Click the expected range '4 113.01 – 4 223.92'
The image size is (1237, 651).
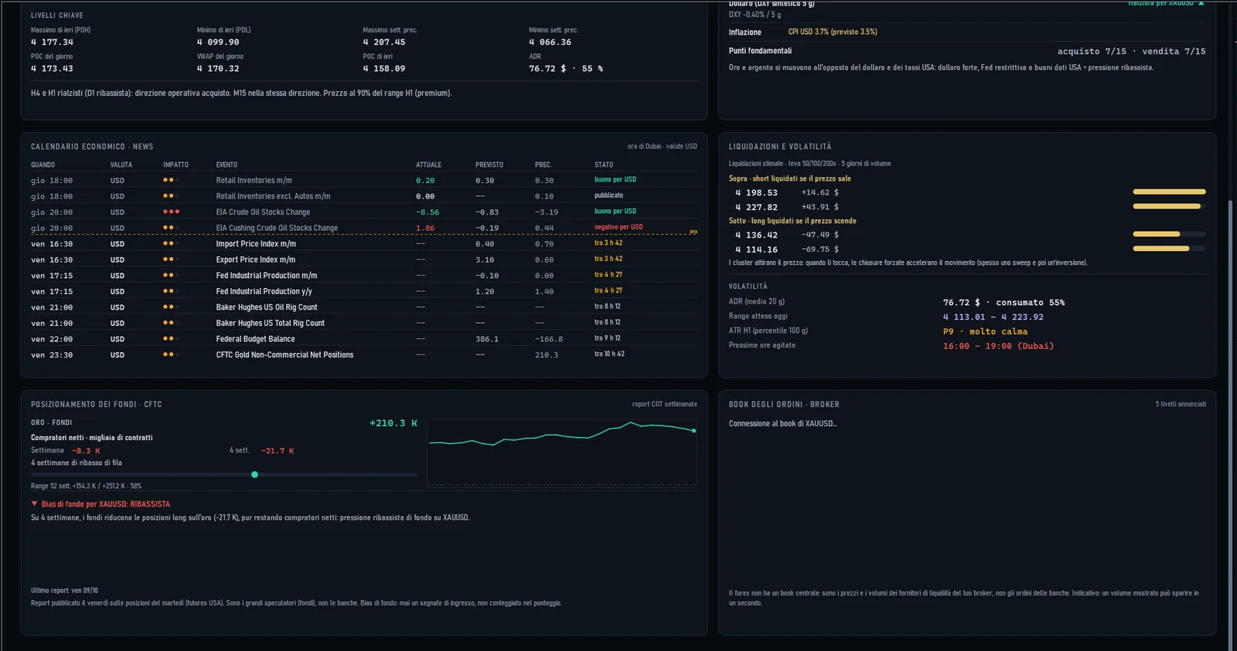click(x=993, y=317)
